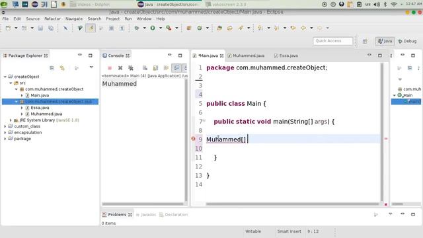
Task: Click Next Annotation toolbar icon
Action: coord(260,28)
